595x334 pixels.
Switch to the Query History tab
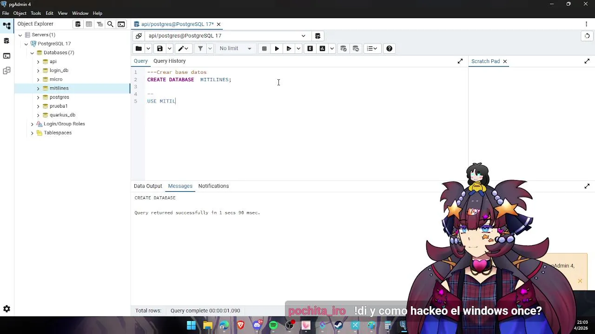tap(169, 61)
